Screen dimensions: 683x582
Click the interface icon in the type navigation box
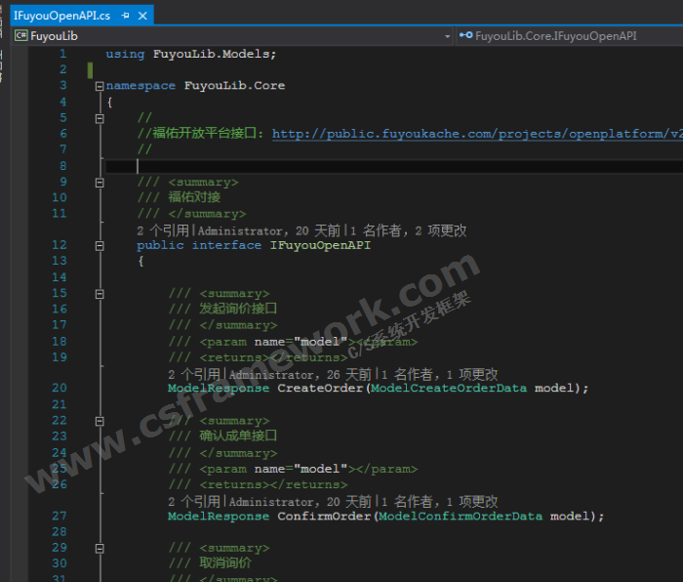pyautogui.click(x=465, y=36)
